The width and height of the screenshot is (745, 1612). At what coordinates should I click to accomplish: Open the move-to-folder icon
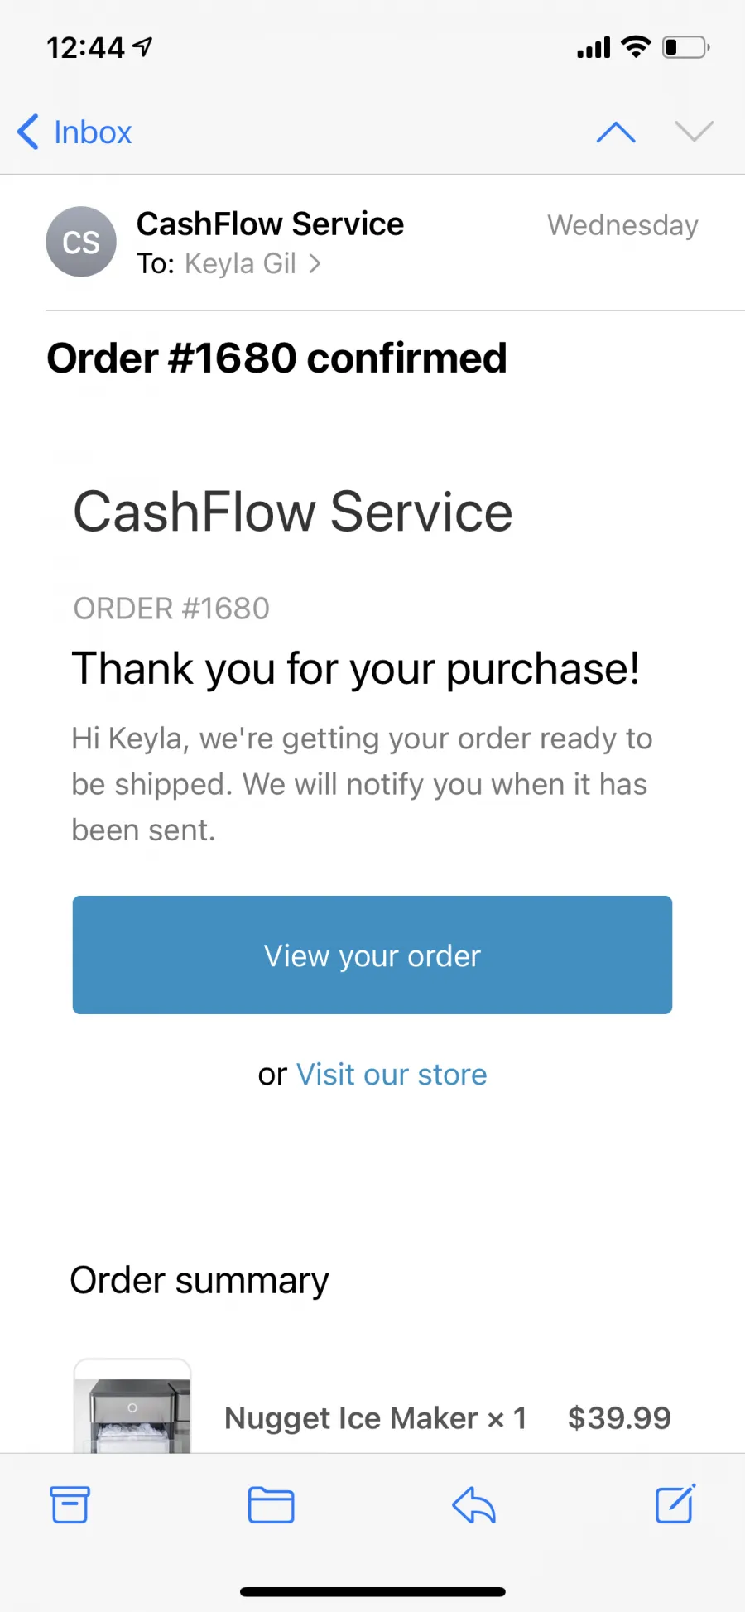click(272, 1505)
